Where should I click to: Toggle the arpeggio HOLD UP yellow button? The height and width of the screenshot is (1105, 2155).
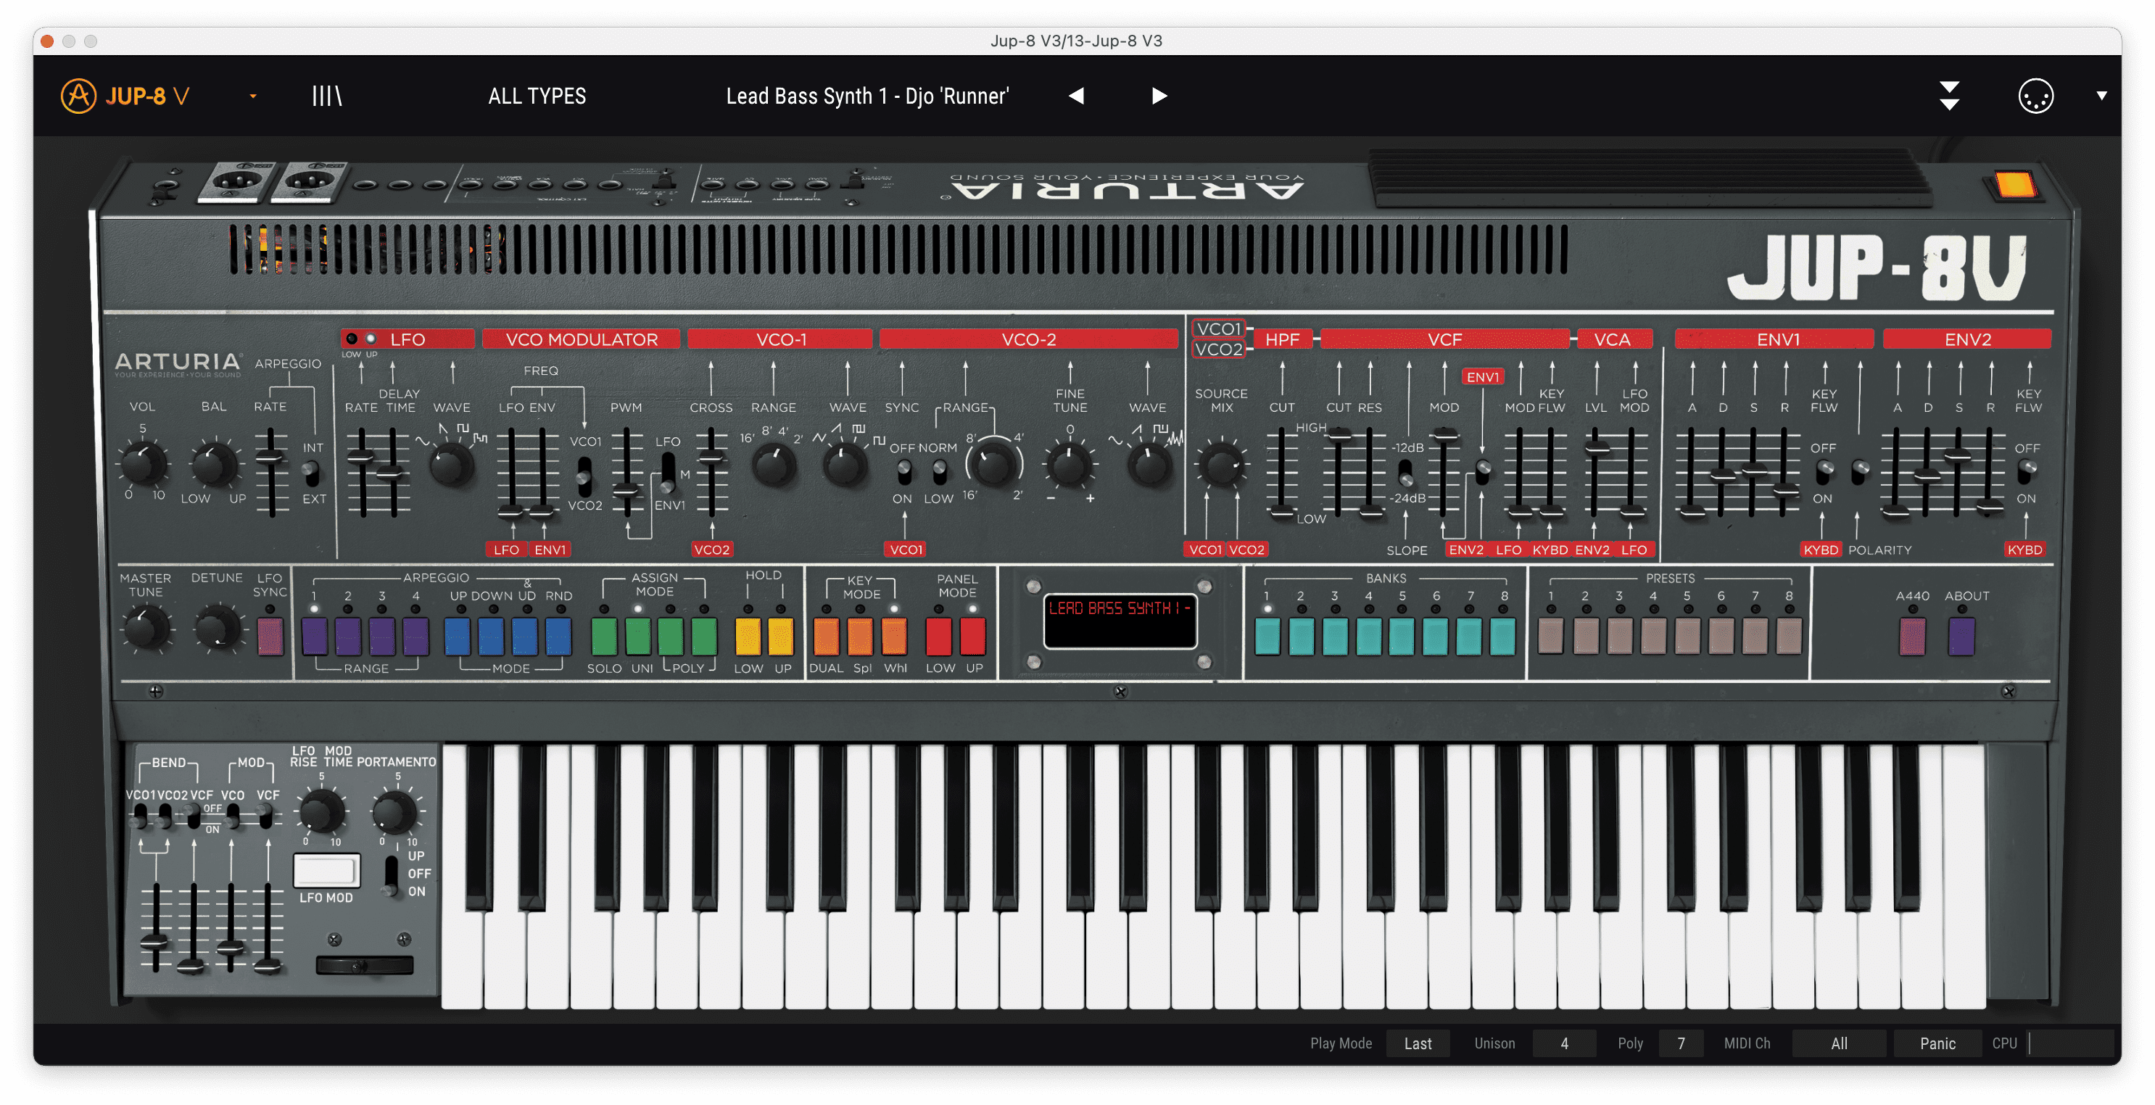coord(782,637)
